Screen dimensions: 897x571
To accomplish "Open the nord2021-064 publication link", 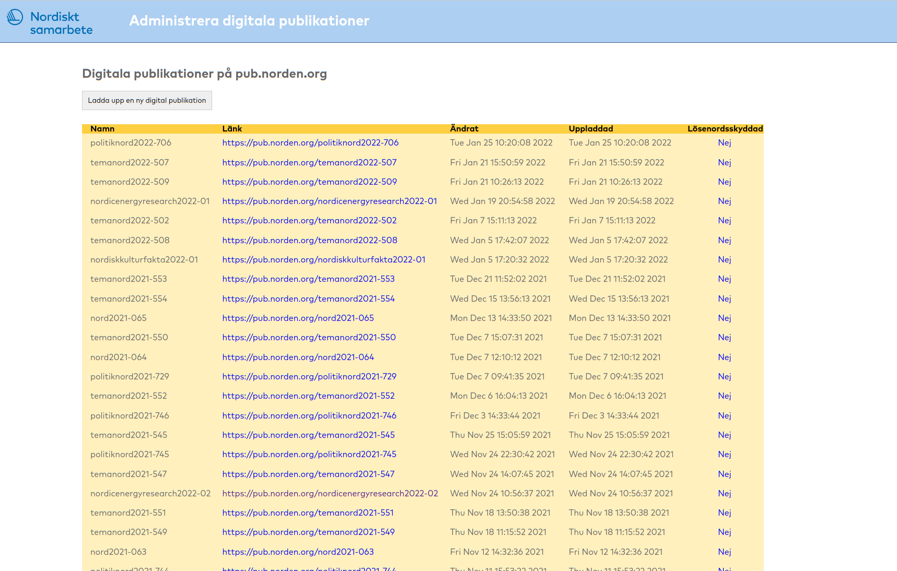I will (298, 357).
